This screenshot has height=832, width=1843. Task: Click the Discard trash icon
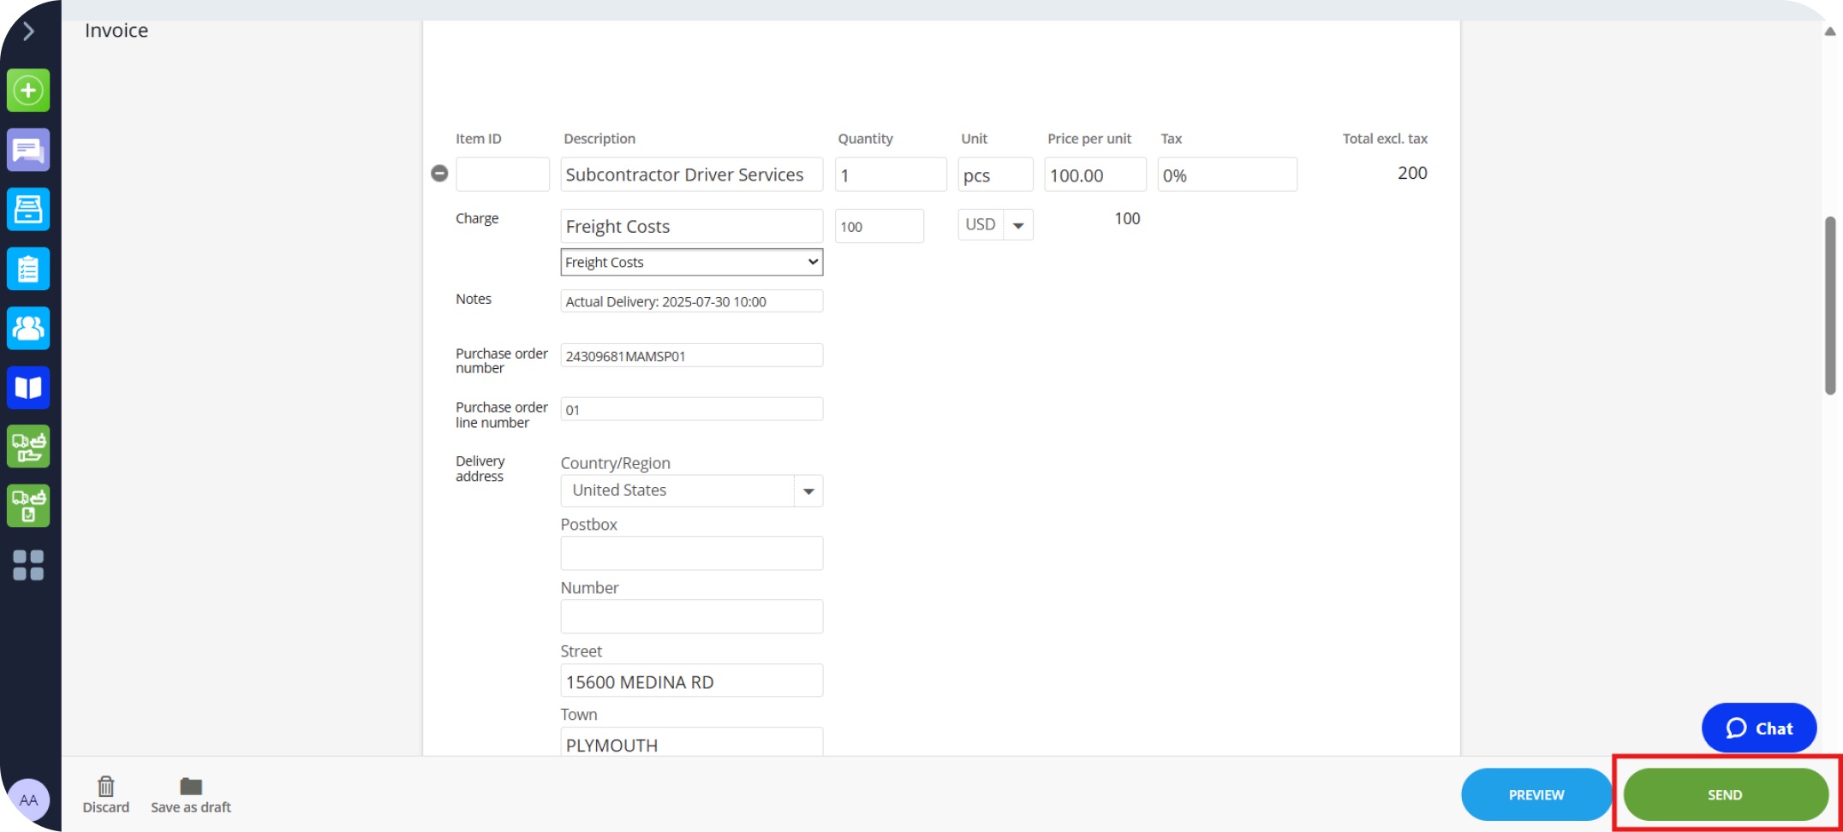tap(105, 787)
